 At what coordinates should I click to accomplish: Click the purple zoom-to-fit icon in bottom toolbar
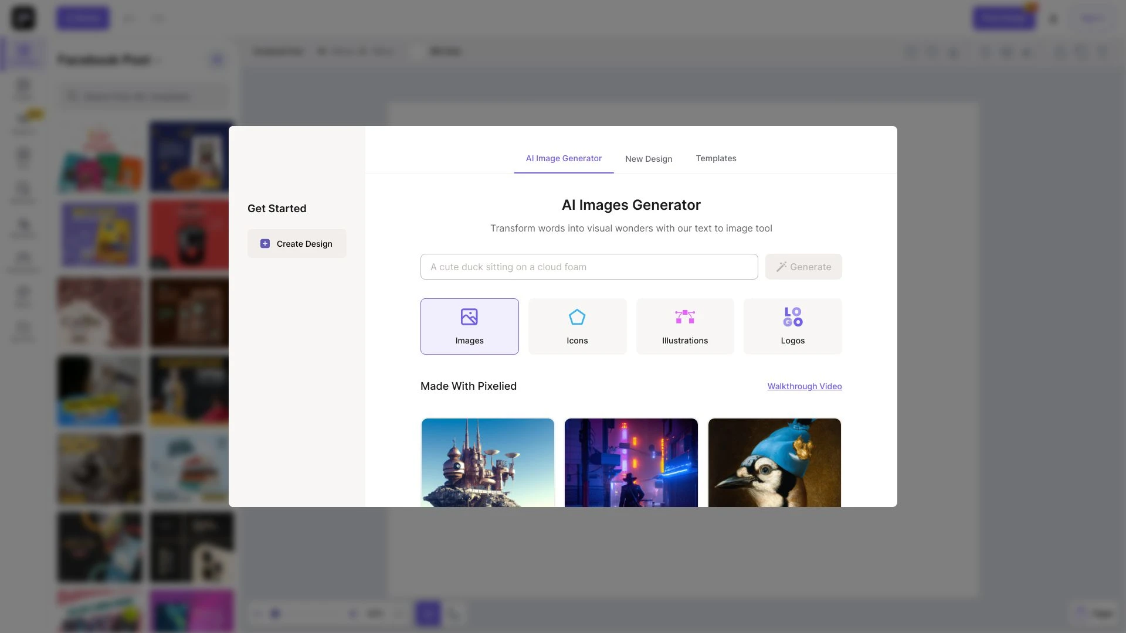click(x=428, y=613)
